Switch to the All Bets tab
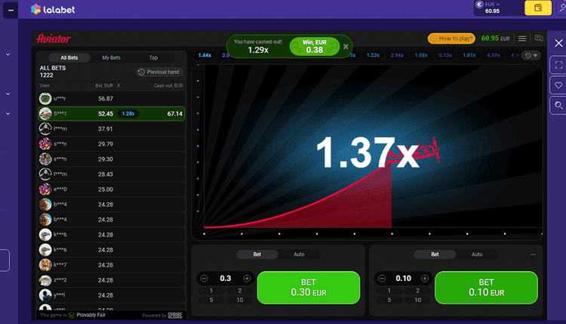 click(69, 58)
